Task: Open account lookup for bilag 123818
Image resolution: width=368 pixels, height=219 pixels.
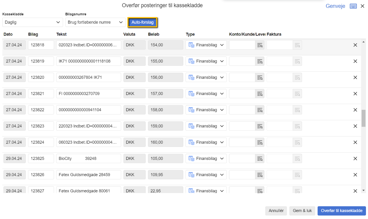Action: [x=260, y=45]
